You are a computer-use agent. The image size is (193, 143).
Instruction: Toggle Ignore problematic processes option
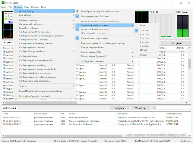[105, 29]
